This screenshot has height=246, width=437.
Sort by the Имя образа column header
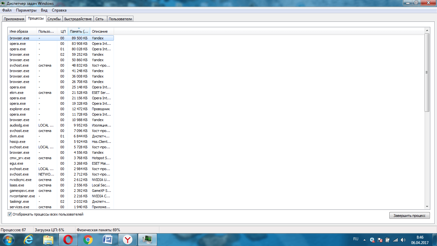pos(22,31)
